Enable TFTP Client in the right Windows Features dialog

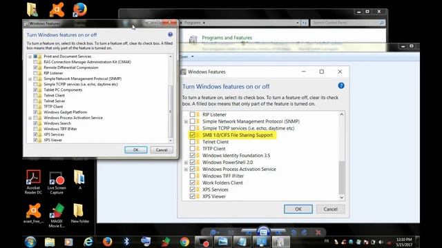(x=192, y=149)
